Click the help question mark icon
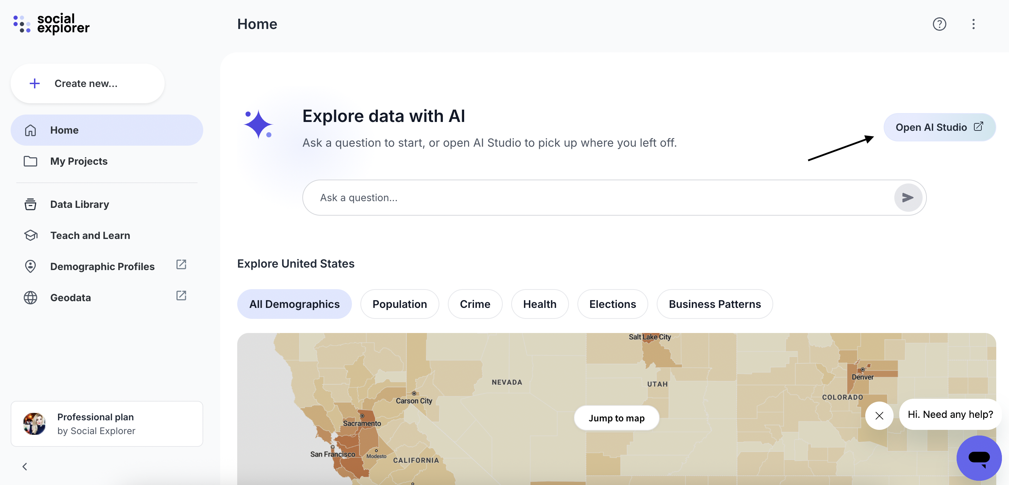The width and height of the screenshot is (1009, 485). (x=939, y=24)
